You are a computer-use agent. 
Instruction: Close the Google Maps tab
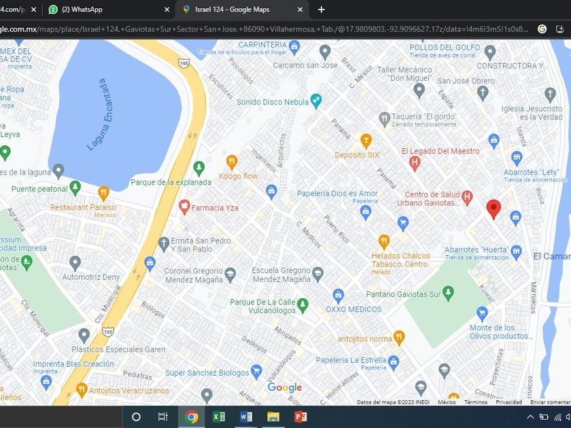coord(300,10)
